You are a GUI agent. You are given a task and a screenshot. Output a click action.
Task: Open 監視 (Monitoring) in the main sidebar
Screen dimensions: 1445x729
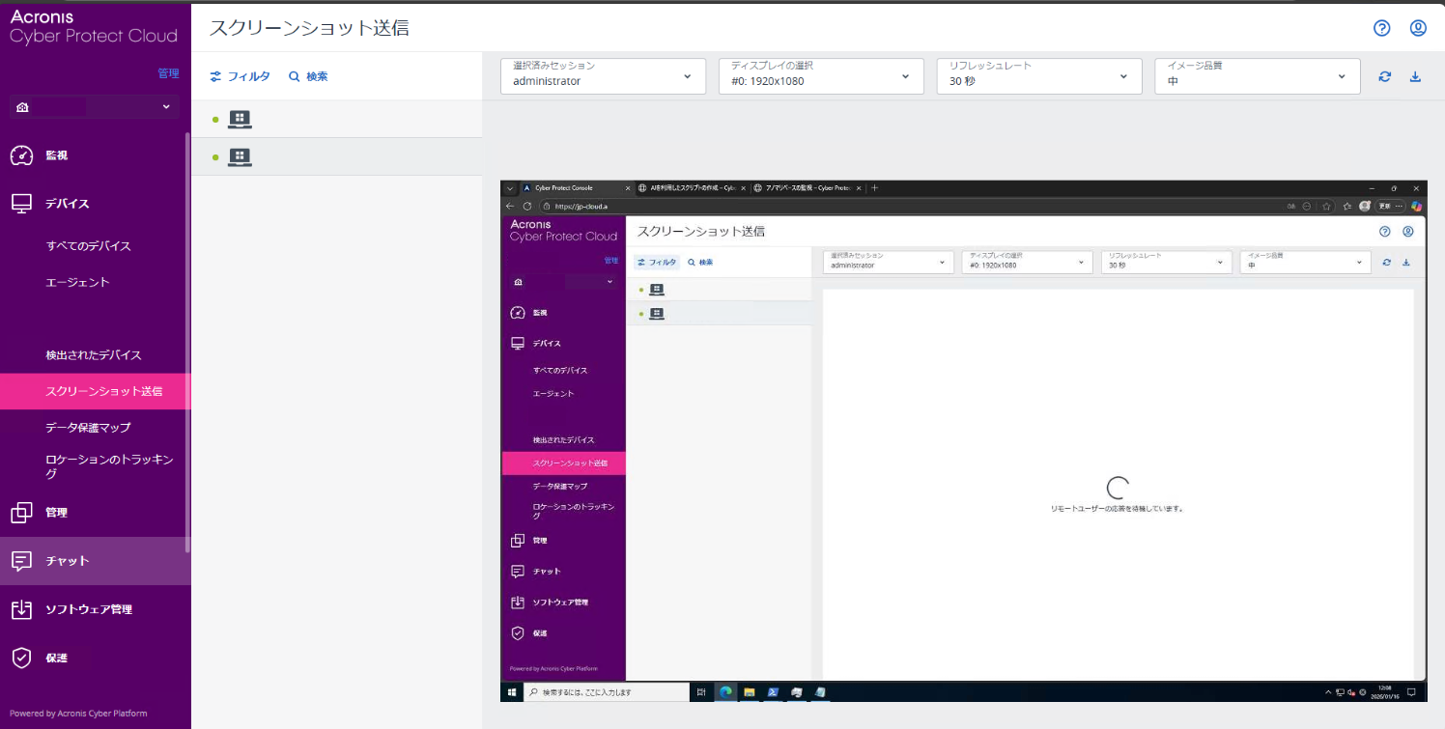[56, 155]
